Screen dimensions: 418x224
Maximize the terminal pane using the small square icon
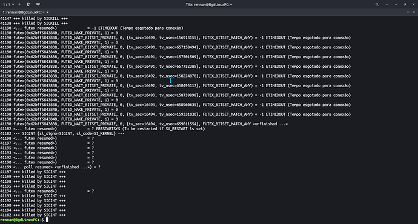tap(408, 12)
